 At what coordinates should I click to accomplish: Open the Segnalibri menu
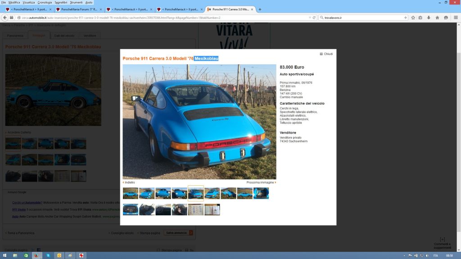[61, 2]
